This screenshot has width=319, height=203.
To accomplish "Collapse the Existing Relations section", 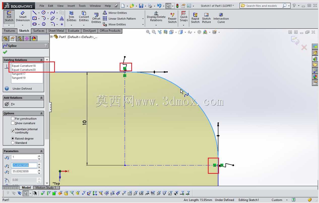I will (x=42, y=60).
